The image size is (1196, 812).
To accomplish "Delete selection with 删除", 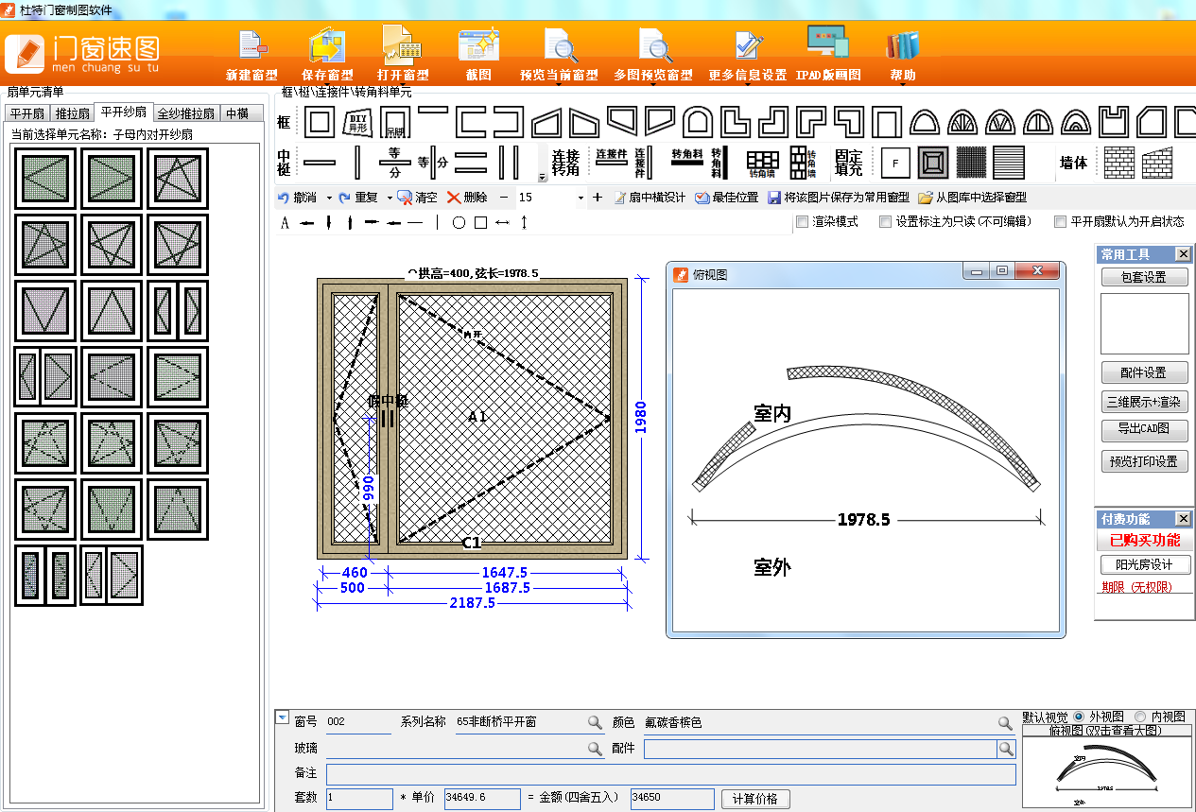I will tap(467, 198).
